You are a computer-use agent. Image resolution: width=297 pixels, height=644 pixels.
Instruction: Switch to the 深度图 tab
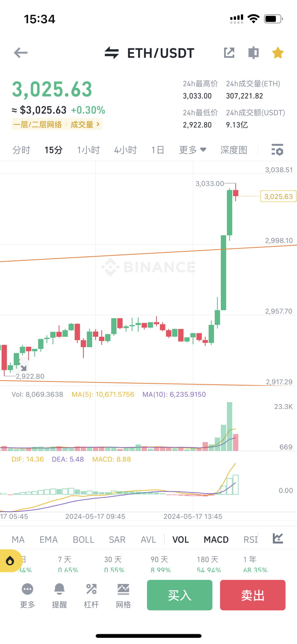(234, 150)
